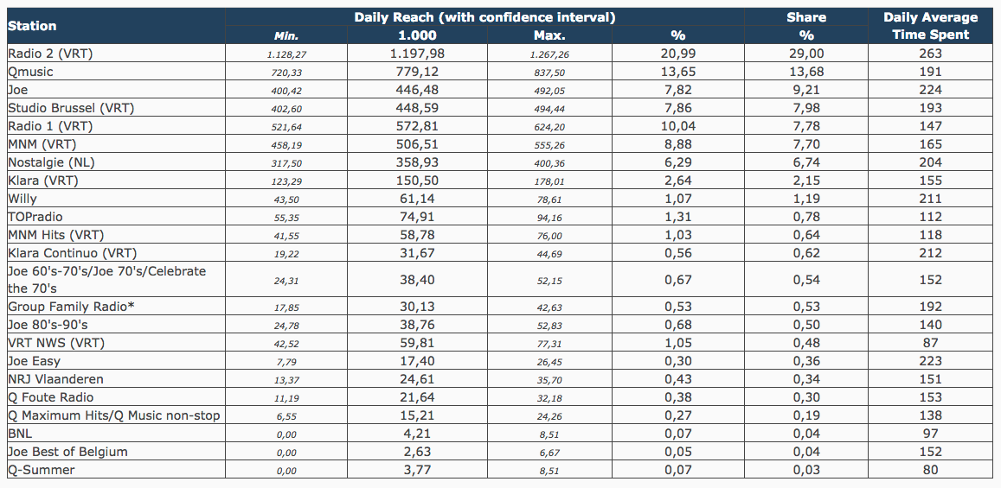The image size is (1001, 488).
Task: Click the Q-Summer station name
Action: 42,470
